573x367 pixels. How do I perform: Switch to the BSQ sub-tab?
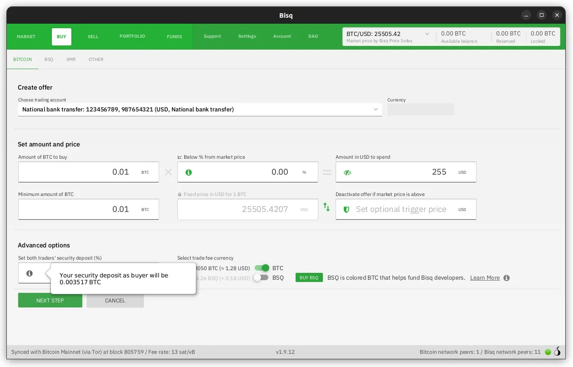tap(49, 60)
